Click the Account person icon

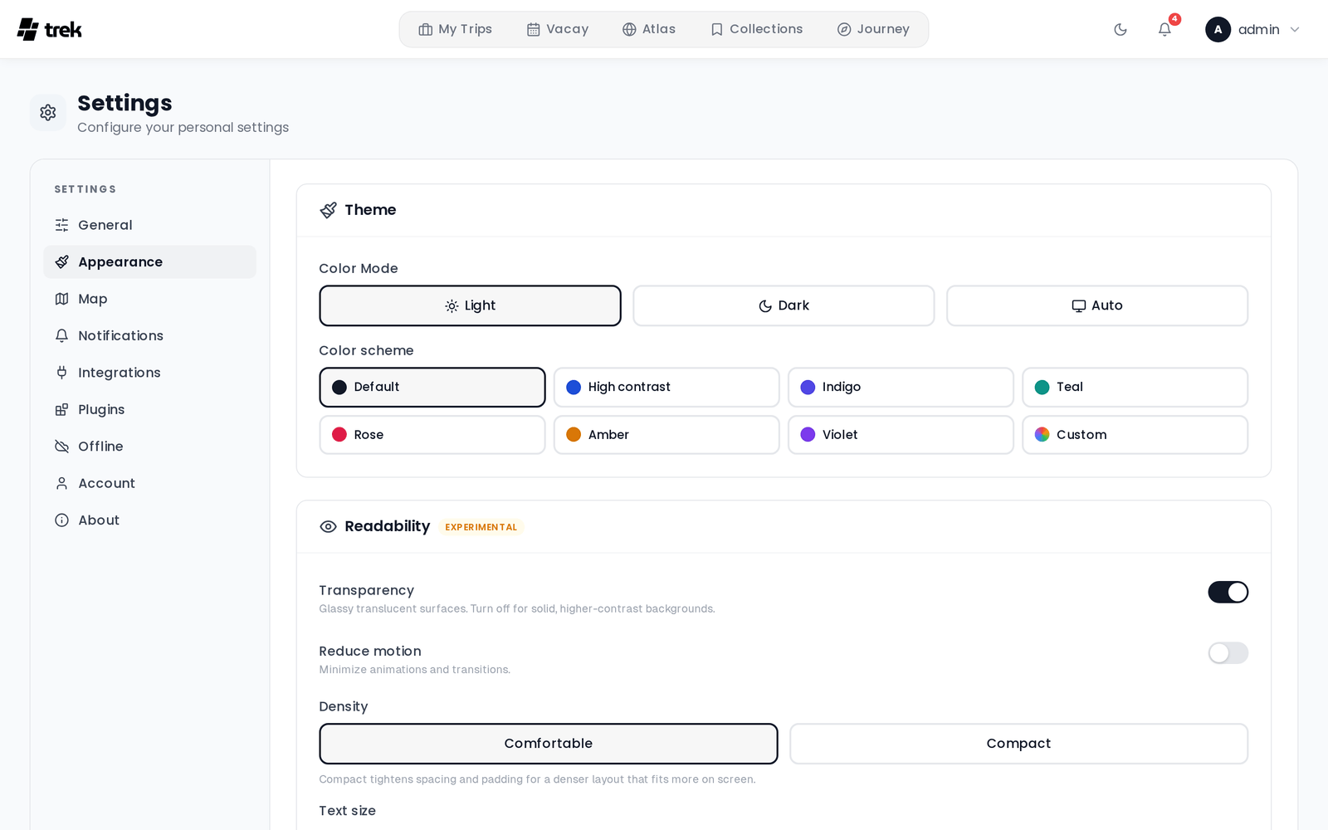61,483
